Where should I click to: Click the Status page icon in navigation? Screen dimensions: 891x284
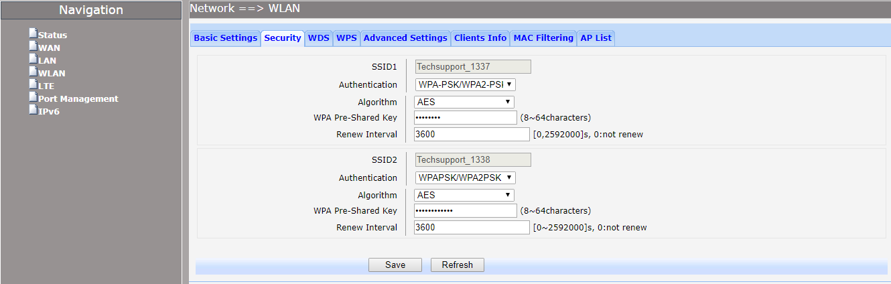pyautogui.click(x=33, y=33)
